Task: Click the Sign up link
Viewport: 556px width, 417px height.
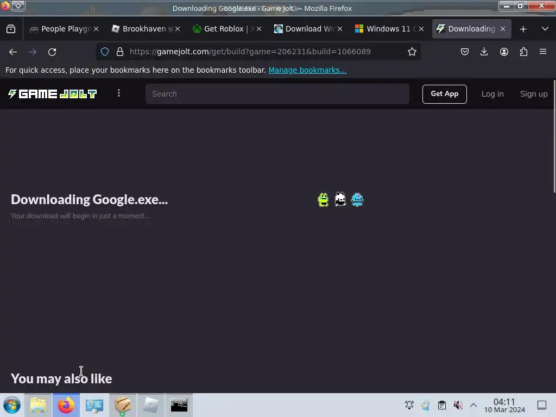Action: [534, 94]
